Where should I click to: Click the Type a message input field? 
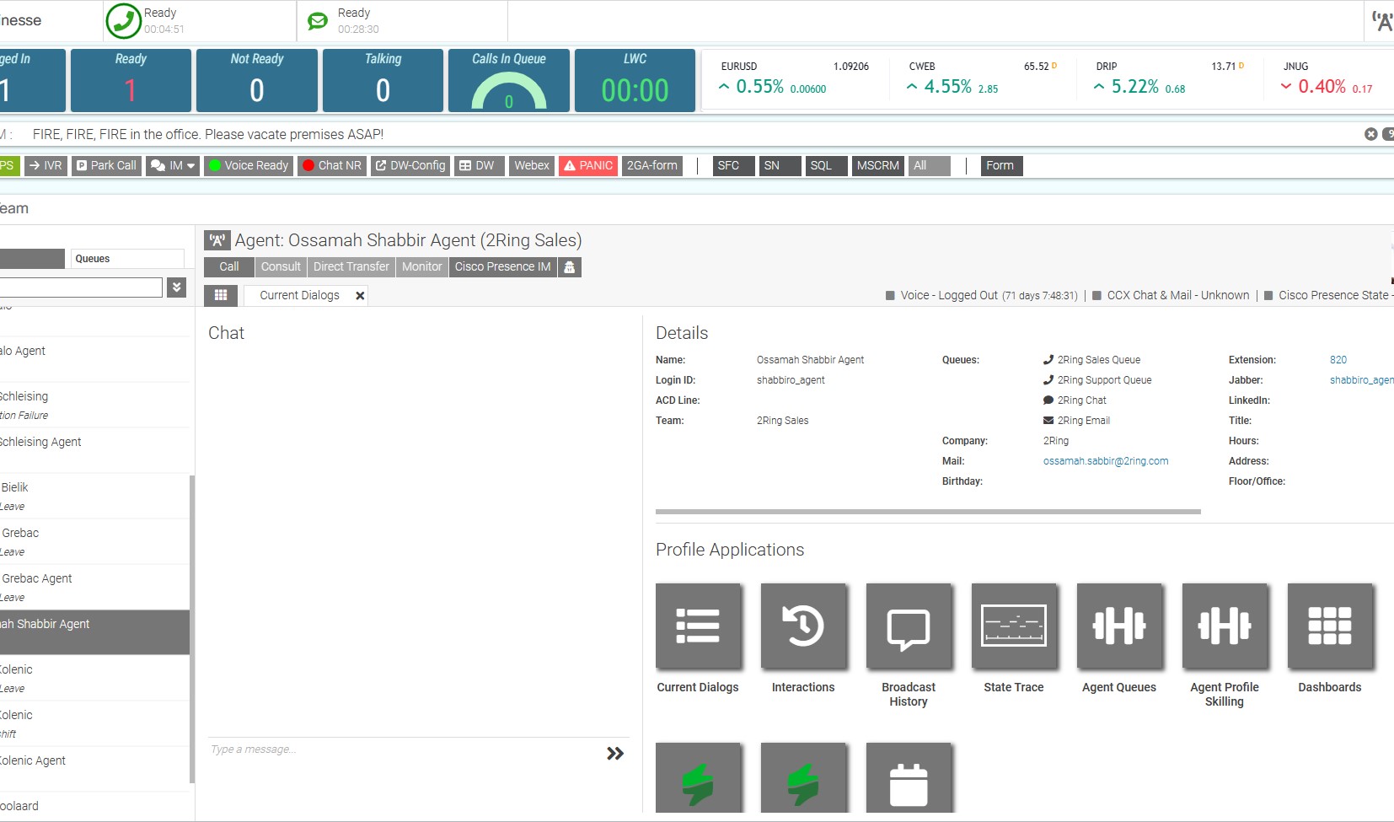coord(405,749)
